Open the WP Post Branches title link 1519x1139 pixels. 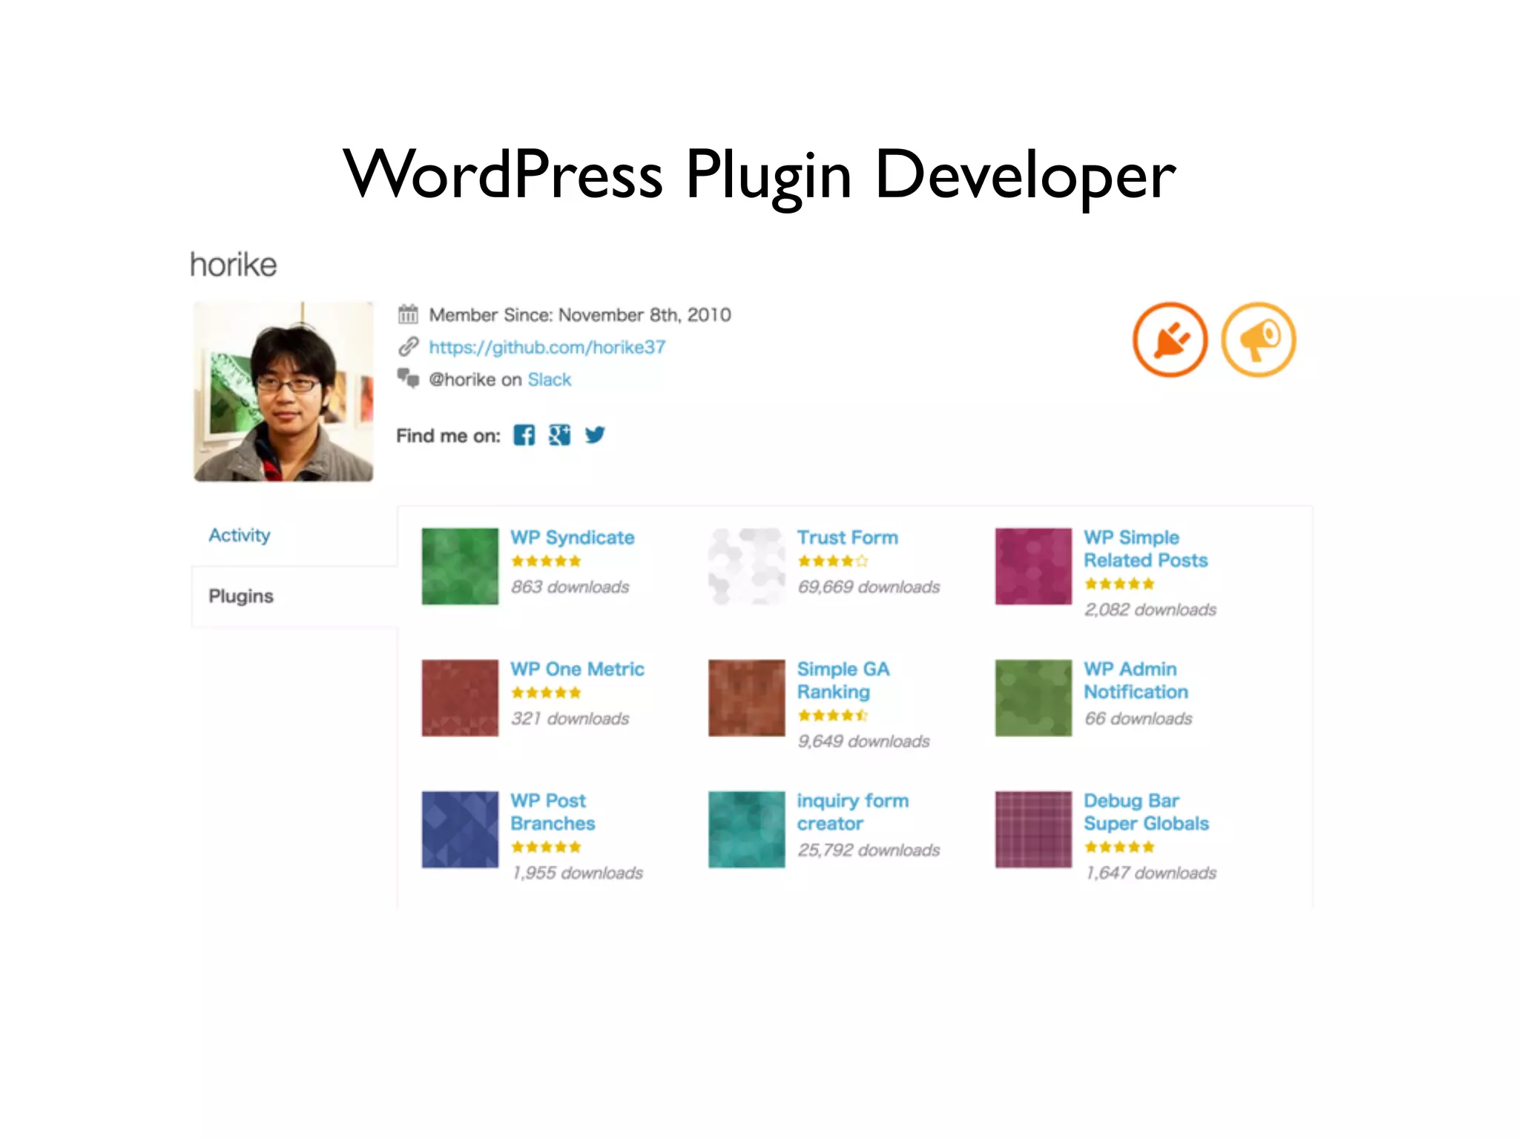tap(553, 812)
